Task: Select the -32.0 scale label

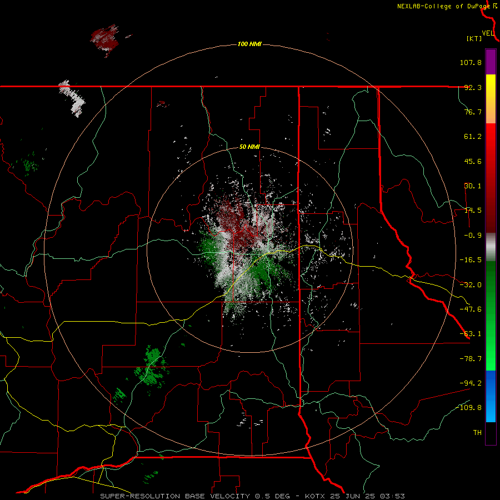Action: pyautogui.click(x=471, y=285)
